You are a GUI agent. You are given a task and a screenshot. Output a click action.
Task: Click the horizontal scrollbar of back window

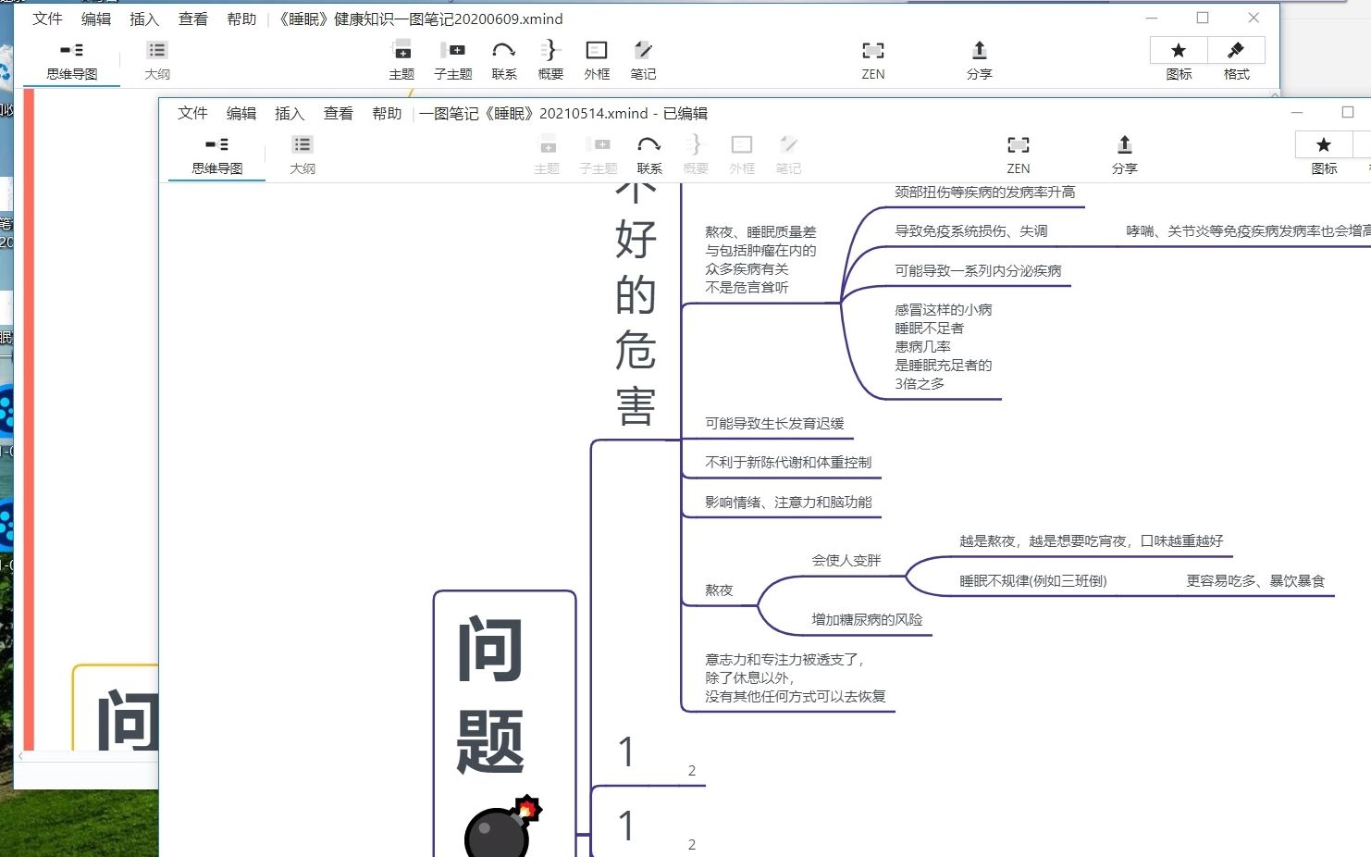click(88, 756)
